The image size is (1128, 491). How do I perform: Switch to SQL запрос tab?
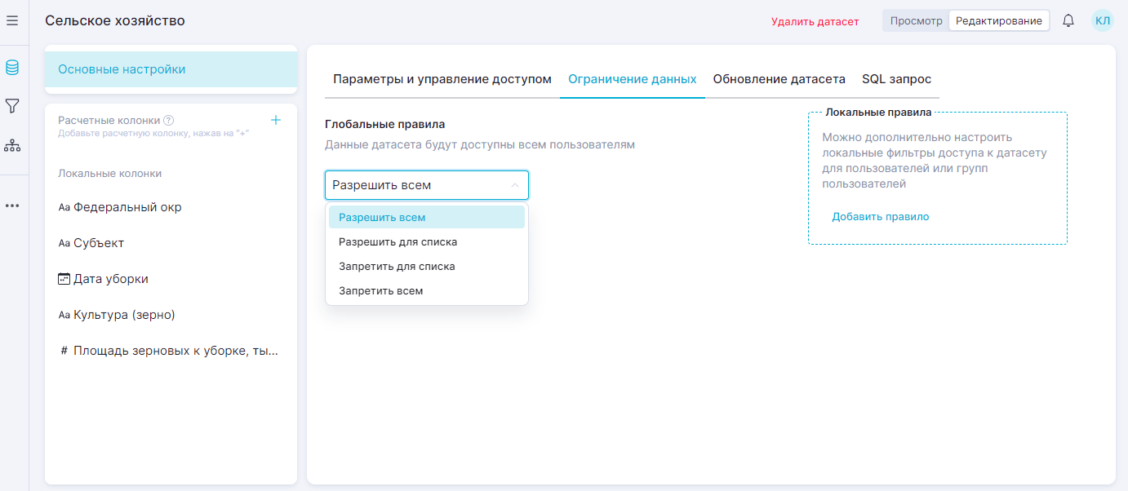(x=896, y=79)
